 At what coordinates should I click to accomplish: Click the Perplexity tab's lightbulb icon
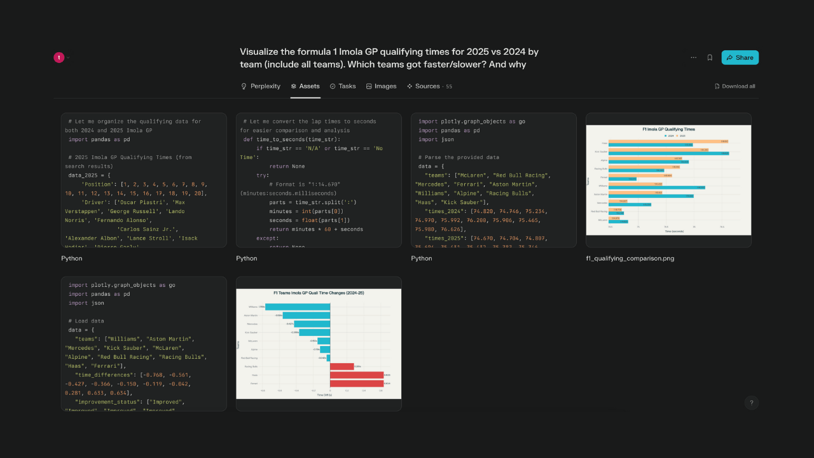tap(244, 87)
